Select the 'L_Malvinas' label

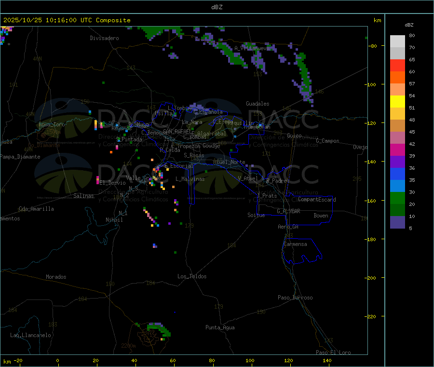(x=190, y=179)
